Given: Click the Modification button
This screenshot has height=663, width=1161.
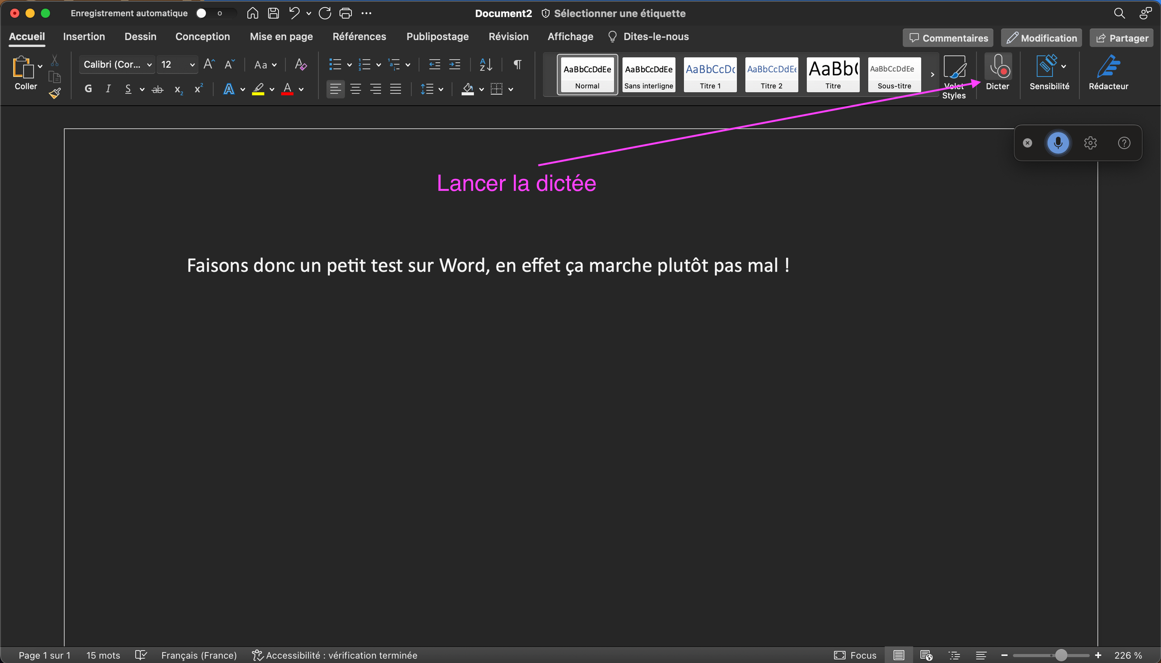Looking at the screenshot, I should coord(1041,38).
